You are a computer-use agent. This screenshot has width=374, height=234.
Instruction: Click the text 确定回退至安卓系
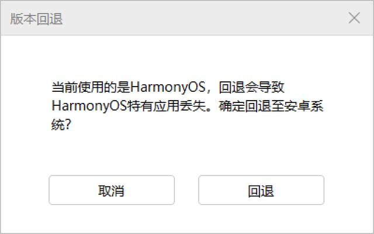(x=271, y=106)
